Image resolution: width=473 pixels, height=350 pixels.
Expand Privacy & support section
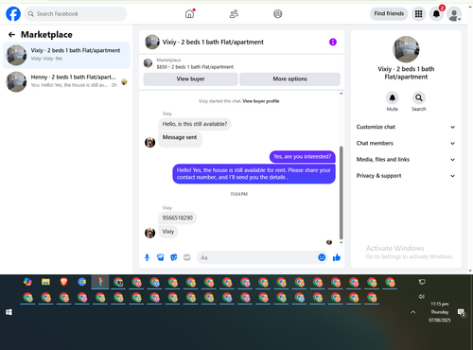pyautogui.click(x=406, y=176)
